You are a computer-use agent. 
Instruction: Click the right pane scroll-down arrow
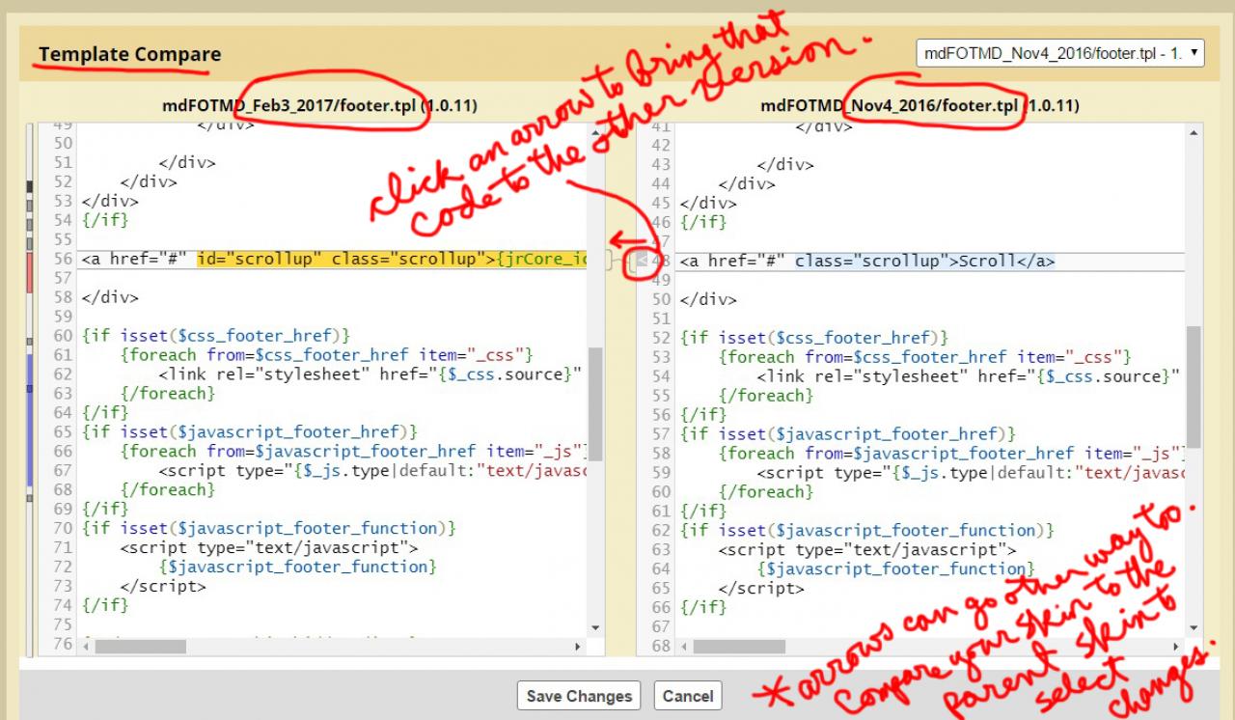(1194, 627)
